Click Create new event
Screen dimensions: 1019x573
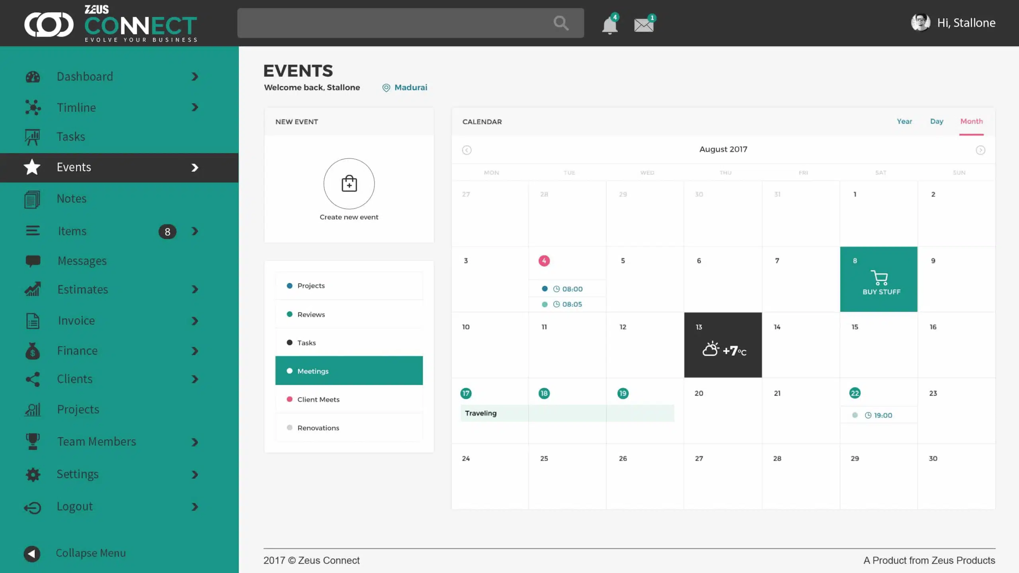click(x=349, y=184)
